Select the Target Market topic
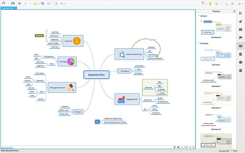 click(x=127, y=99)
